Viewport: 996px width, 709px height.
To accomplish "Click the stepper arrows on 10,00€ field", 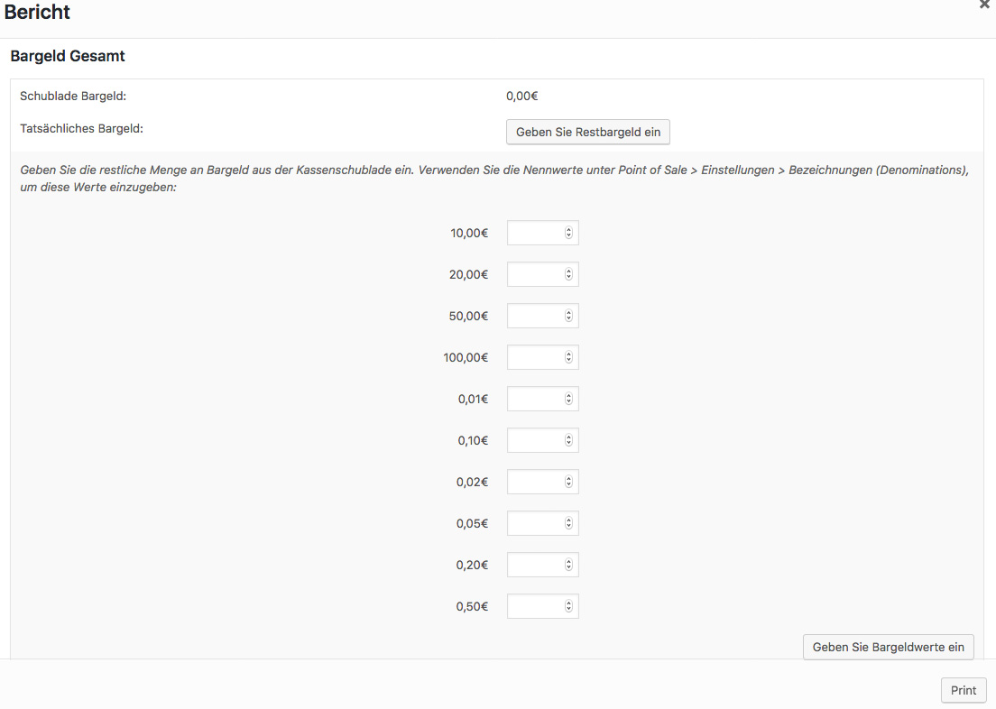I will coord(568,233).
